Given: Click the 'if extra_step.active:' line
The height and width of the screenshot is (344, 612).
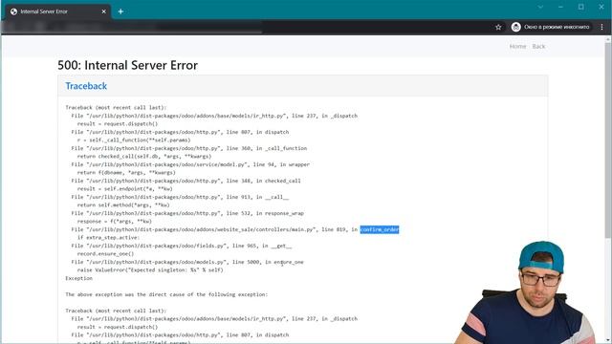Looking at the screenshot, I should 108,238.
